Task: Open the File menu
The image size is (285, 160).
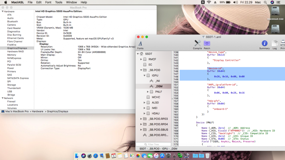Action: [30, 2]
